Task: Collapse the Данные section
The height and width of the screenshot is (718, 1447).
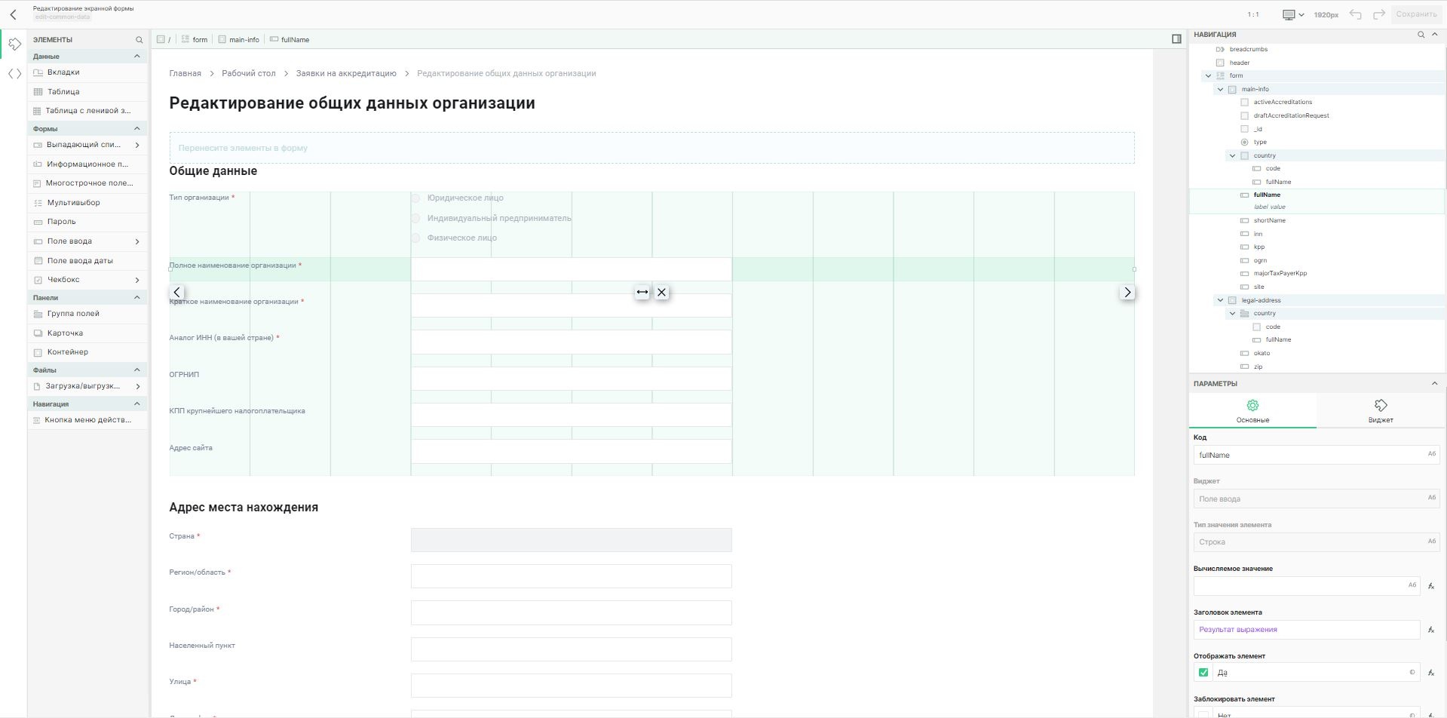Action: [x=137, y=57]
